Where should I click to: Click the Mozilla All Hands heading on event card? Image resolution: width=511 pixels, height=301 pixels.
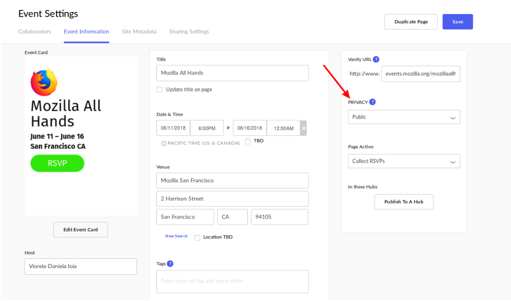(x=66, y=113)
